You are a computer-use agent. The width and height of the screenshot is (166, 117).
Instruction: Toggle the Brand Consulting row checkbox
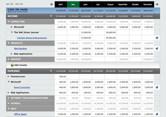pos(157,87)
